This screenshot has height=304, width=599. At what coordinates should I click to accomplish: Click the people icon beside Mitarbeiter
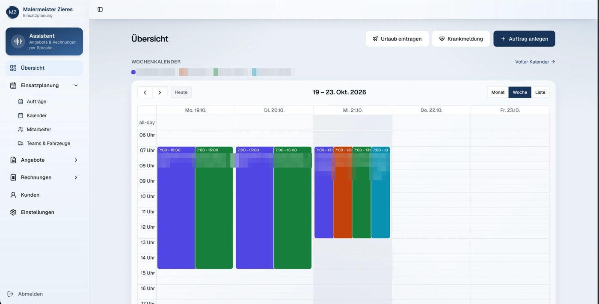[21, 130]
